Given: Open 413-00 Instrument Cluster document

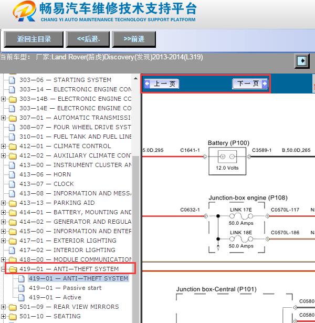Looking at the screenshot, I should click(x=76, y=165).
